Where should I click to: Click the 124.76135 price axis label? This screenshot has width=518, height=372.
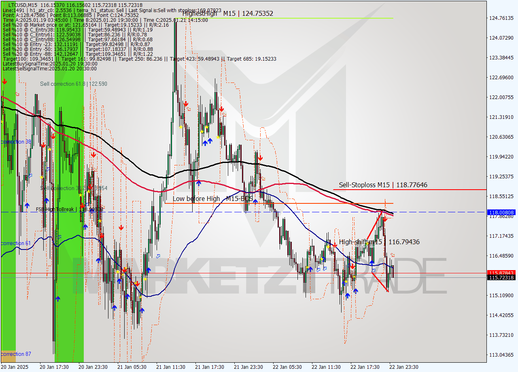pos(501,18)
